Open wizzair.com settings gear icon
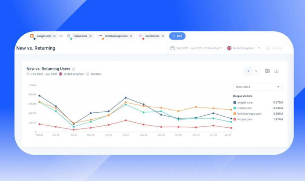The image size is (305, 181). (x=163, y=36)
